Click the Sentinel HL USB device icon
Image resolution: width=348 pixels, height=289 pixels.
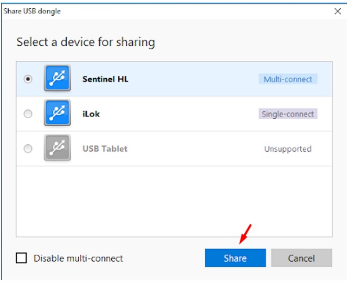(57, 78)
